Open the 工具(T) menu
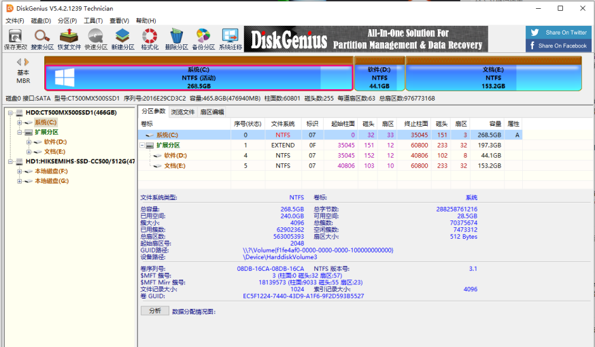Viewport: 595px width, 347px height. point(93,20)
